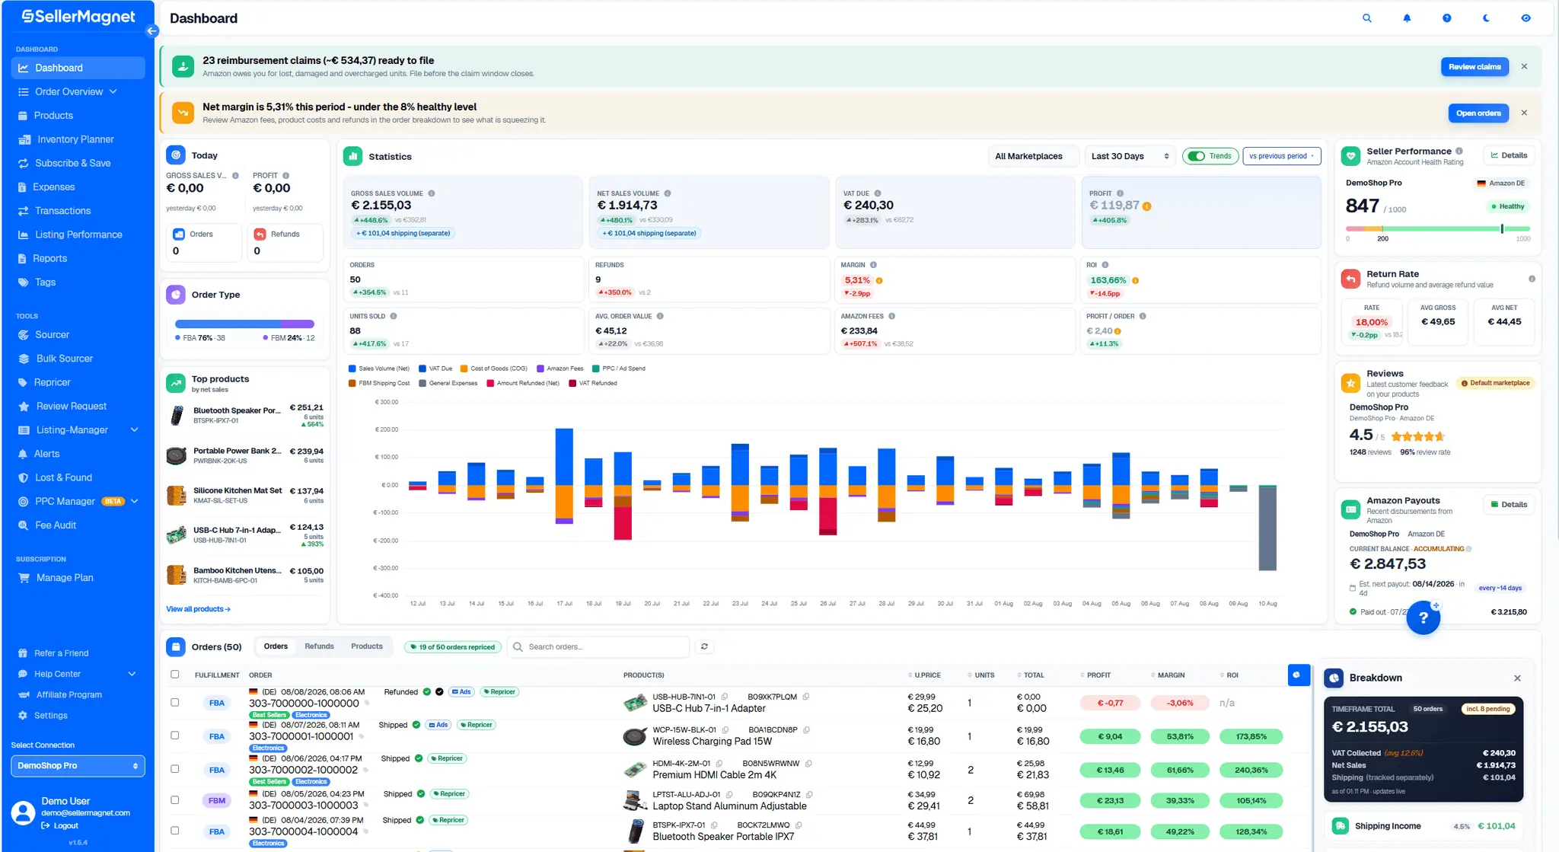Viewport: 1559px width, 852px height.
Task: Switch to dark mode moon icon
Action: click(x=1486, y=18)
